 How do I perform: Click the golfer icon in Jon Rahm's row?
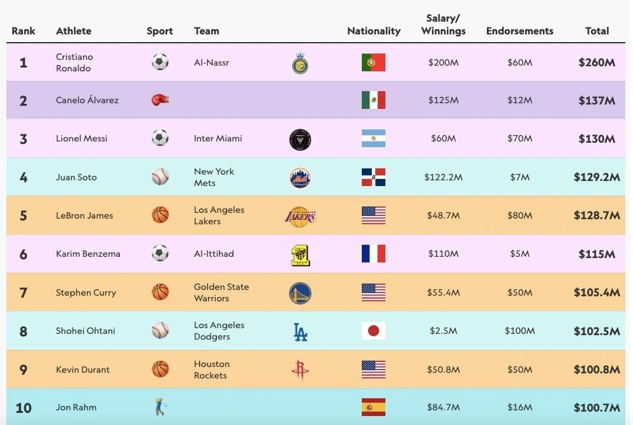[160, 407]
